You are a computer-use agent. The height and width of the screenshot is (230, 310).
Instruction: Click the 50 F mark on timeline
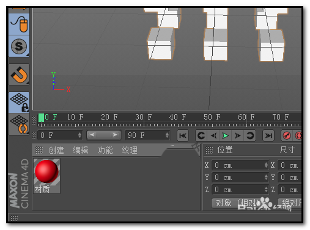point(212,117)
